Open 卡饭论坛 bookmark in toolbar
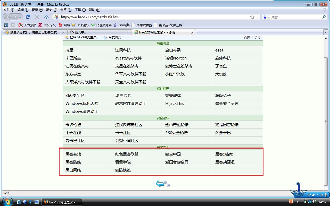The height and width of the screenshot is (206, 330). (x=47, y=25)
